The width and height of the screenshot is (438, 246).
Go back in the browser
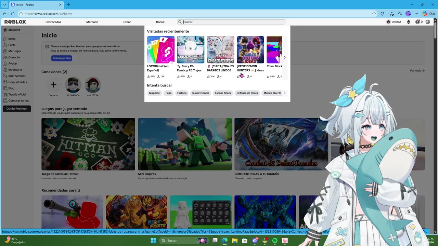point(4,14)
